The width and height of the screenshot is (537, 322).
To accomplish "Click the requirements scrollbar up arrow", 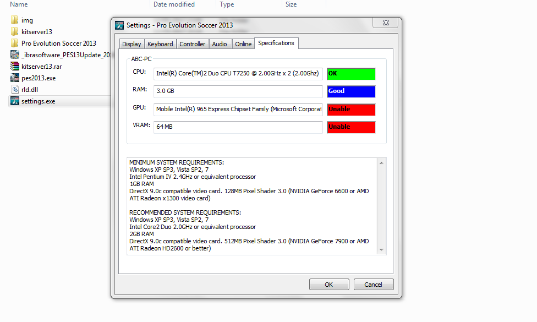I will (x=381, y=163).
